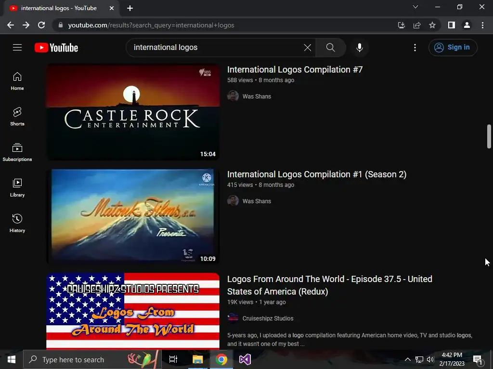Close the international logos YouTube tab
Viewport: 493px width, 369px height.
pyautogui.click(x=112, y=8)
